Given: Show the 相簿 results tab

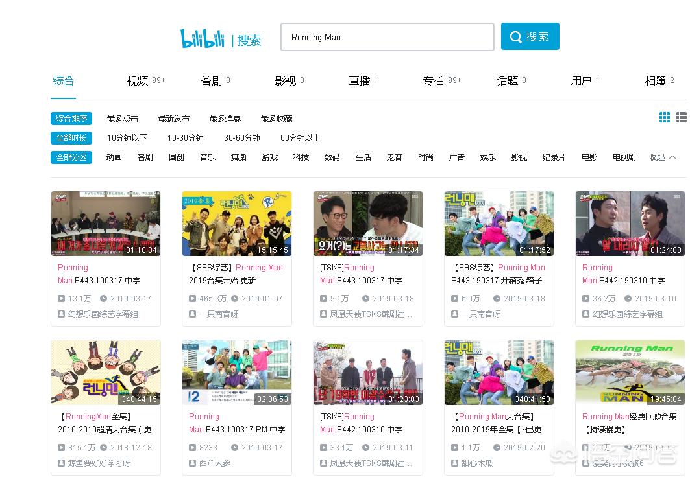Looking at the screenshot, I should 659,81.
